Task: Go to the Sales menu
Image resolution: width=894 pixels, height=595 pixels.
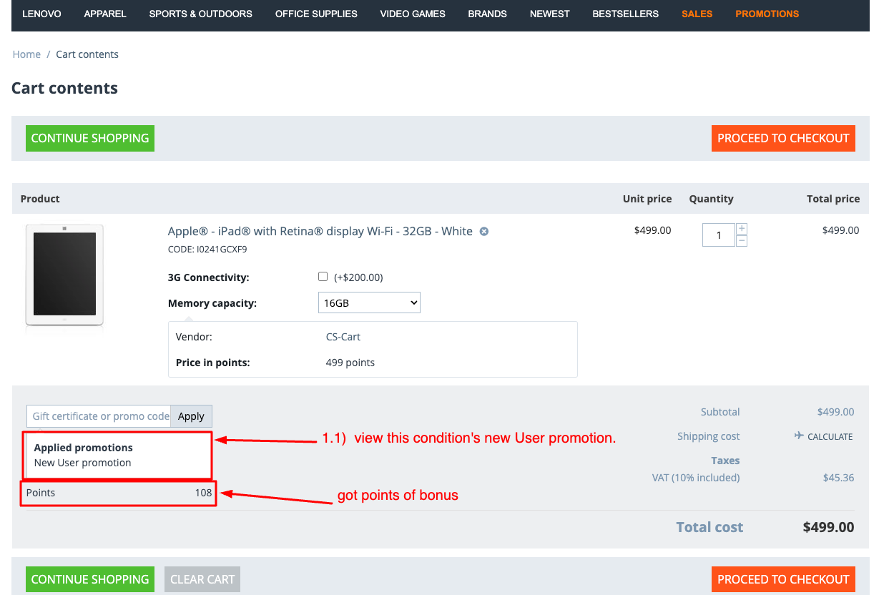Action: (x=697, y=14)
